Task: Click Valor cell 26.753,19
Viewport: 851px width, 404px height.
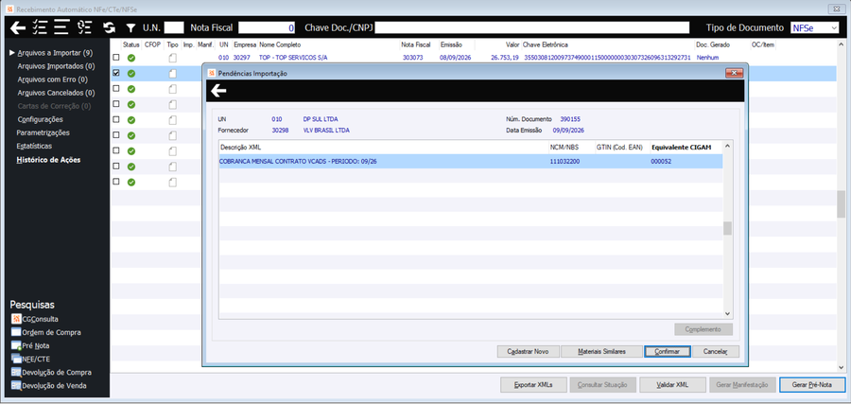Action: pyautogui.click(x=505, y=58)
